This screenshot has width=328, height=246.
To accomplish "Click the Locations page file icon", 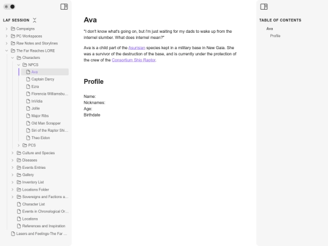I will [x=19, y=219].
